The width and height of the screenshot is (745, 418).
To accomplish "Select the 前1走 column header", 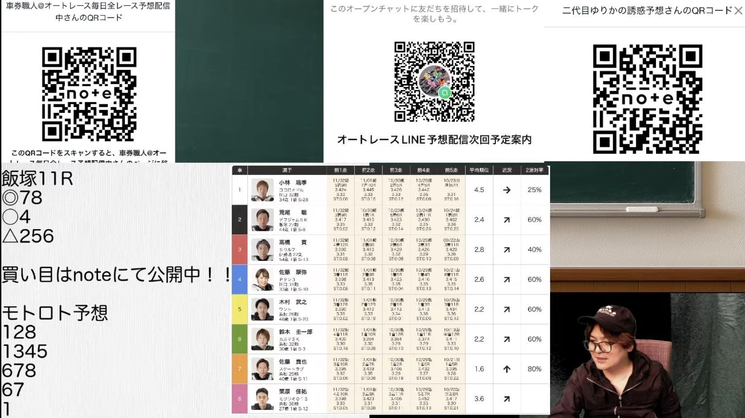I will (x=340, y=170).
